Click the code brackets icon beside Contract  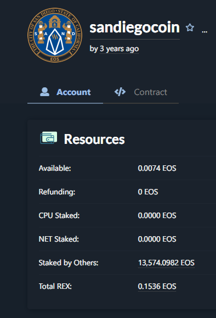(x=120, y=92)
